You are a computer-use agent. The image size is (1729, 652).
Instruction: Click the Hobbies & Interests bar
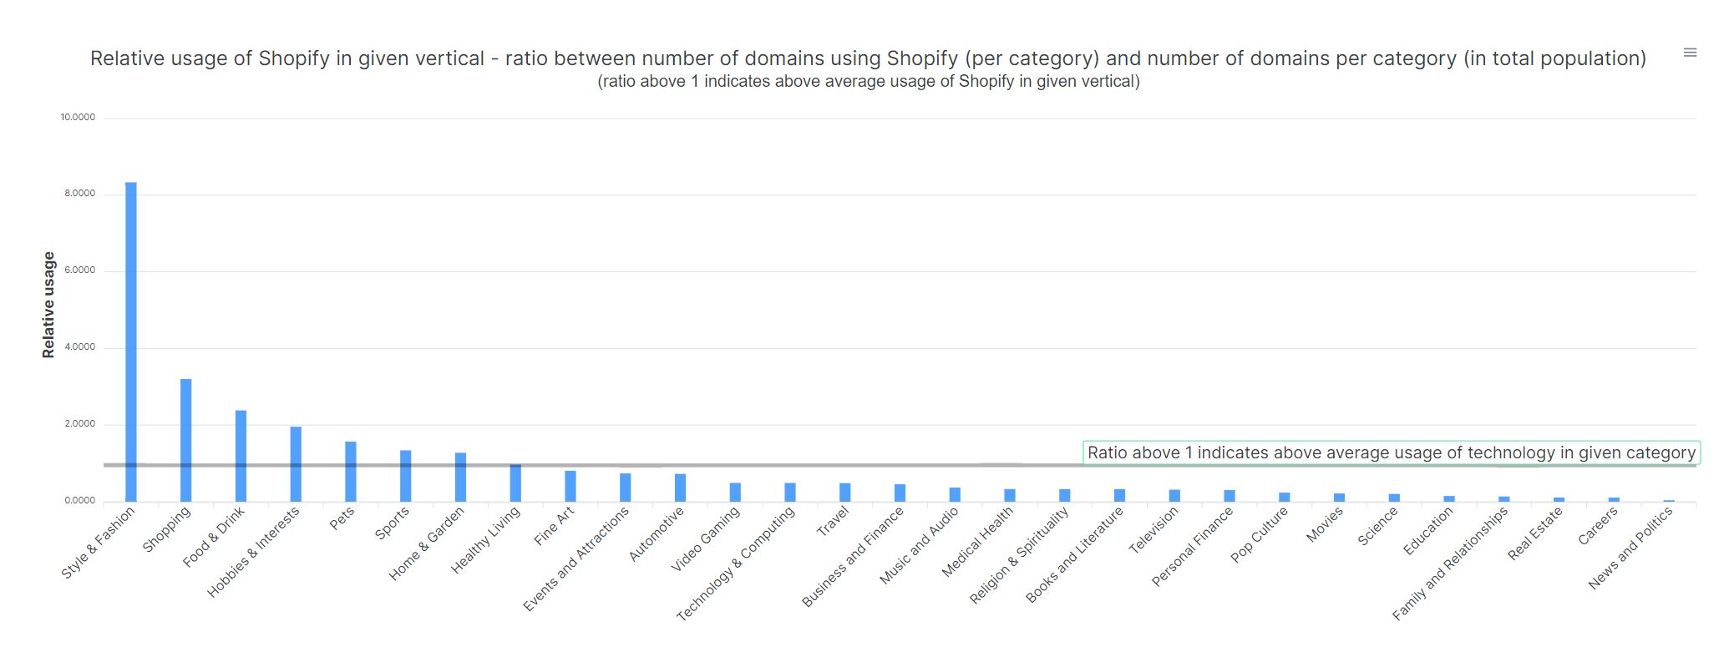(x=296, y=464)
